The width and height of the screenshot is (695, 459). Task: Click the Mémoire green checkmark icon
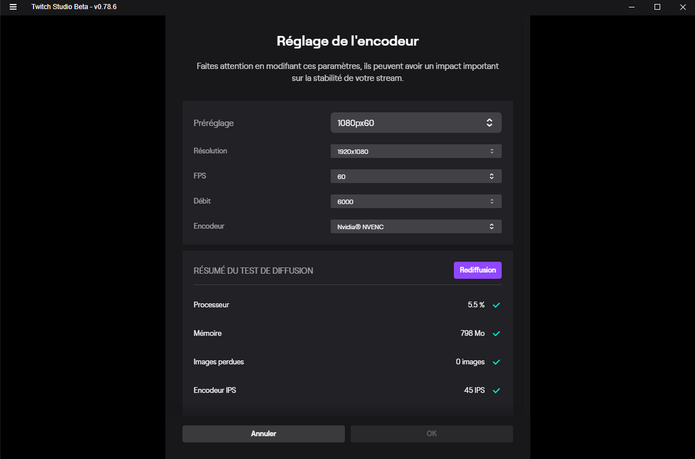[x=496, y=333]
